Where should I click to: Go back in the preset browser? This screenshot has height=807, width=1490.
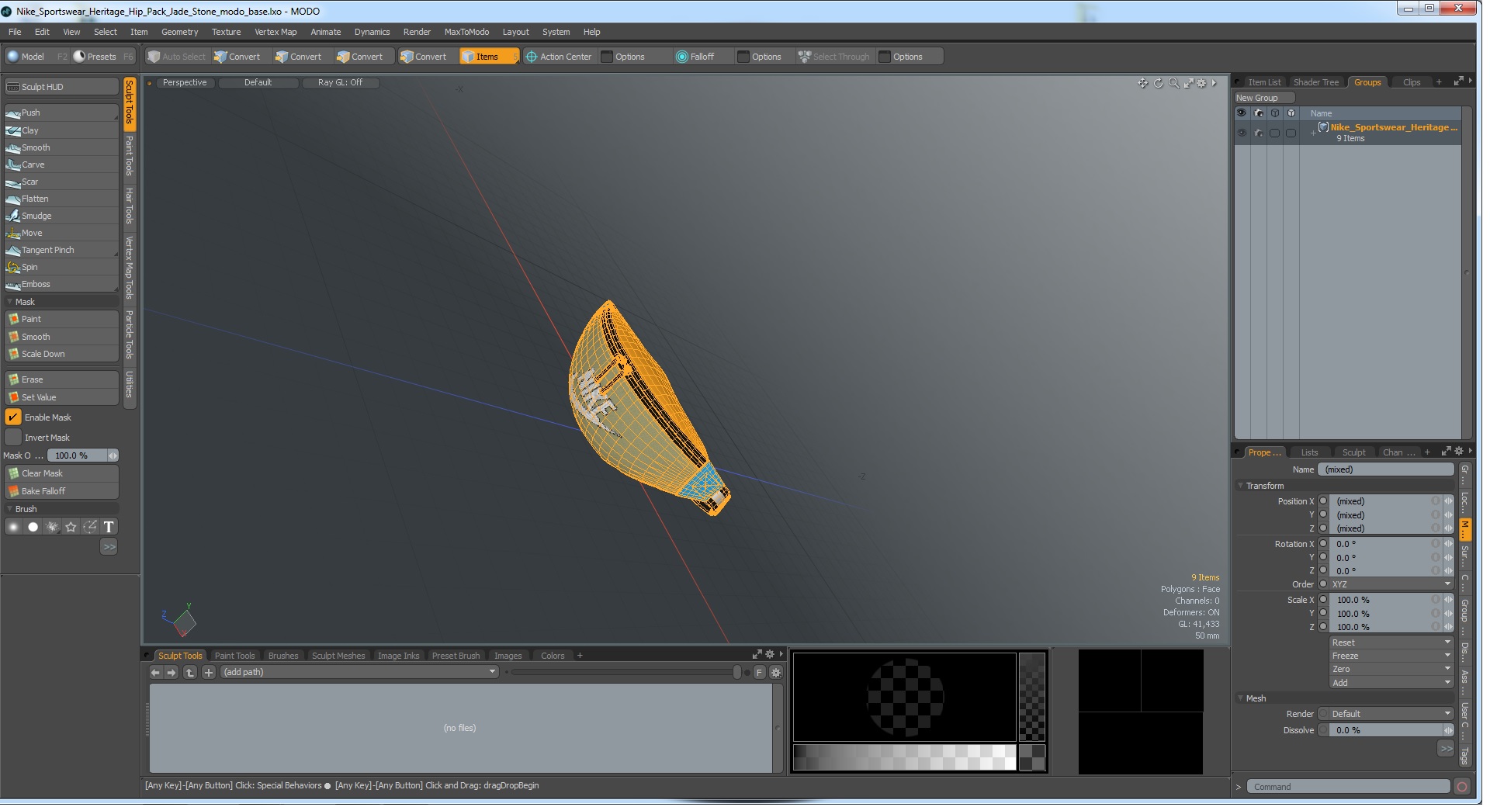pyautogui.click(x=155, y=674)
